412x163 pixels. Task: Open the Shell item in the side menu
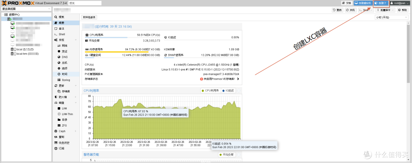tap(62, 34)
